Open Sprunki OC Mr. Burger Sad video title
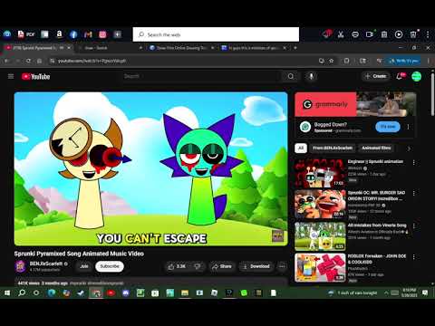The height and width of the screenshot is (326, 435). click(376, 196)
